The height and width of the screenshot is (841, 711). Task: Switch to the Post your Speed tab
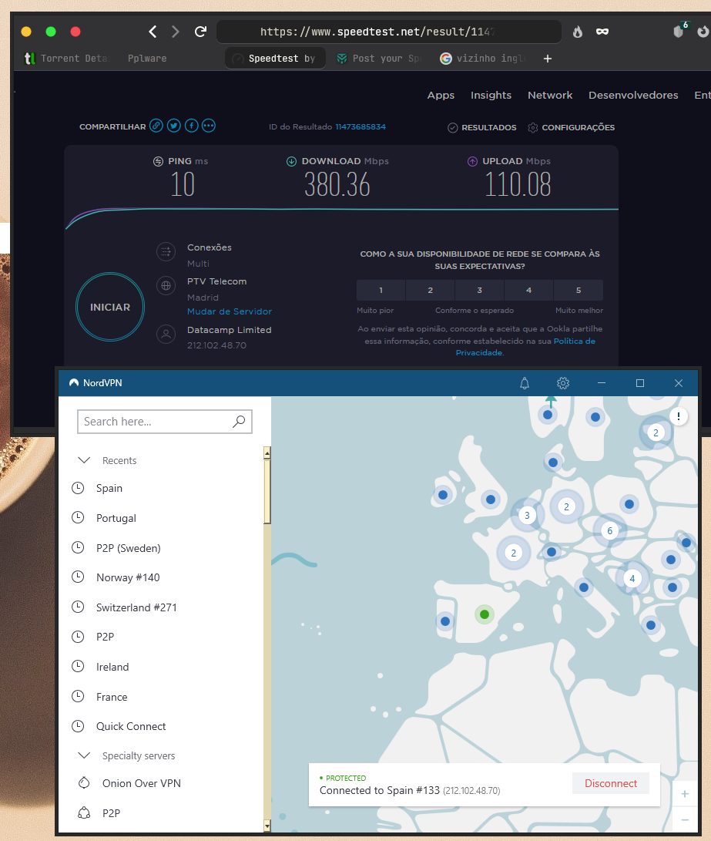pyautogui.click(x=379, y=59)
